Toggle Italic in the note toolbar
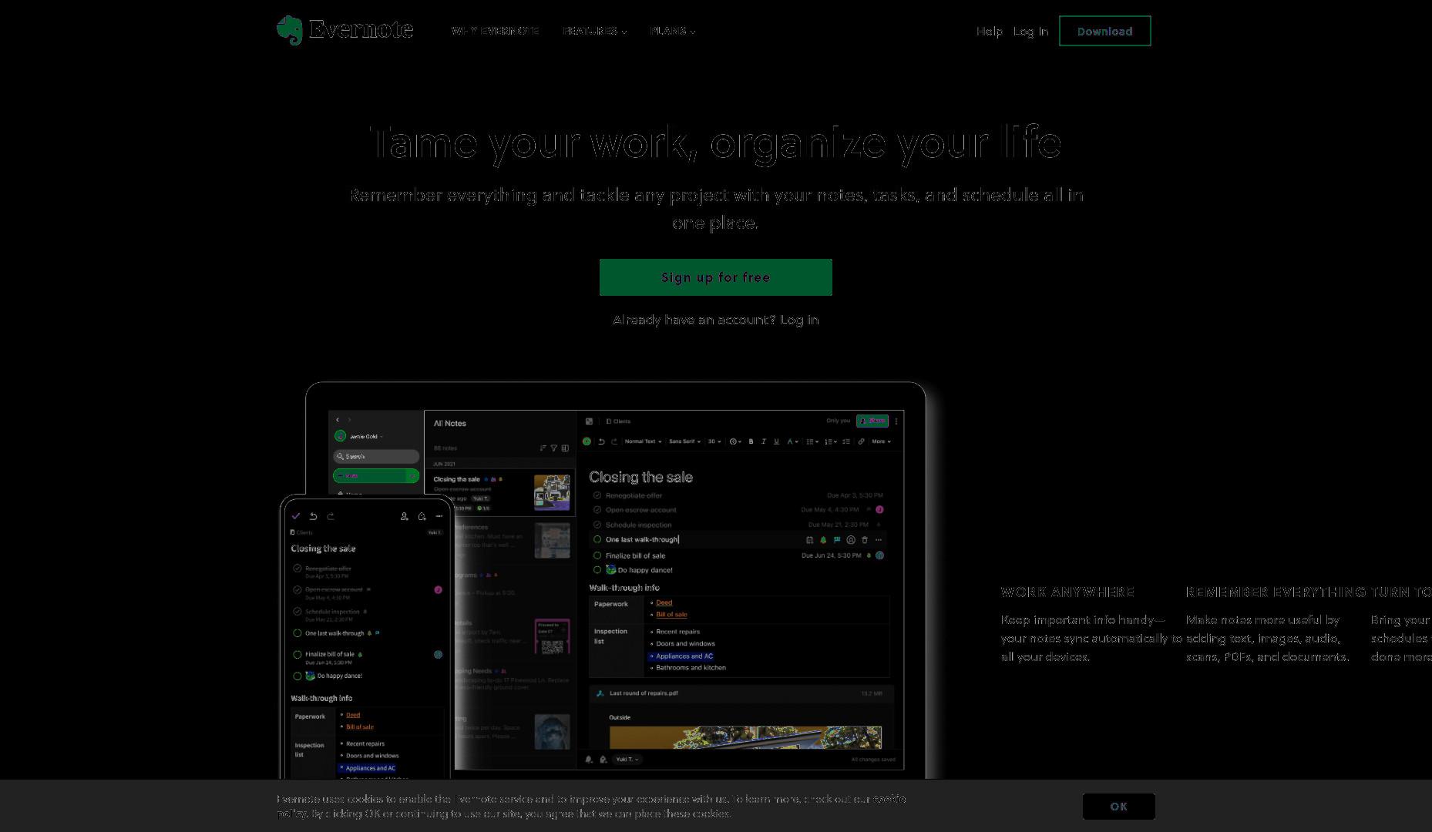 [x=764, y=441]
